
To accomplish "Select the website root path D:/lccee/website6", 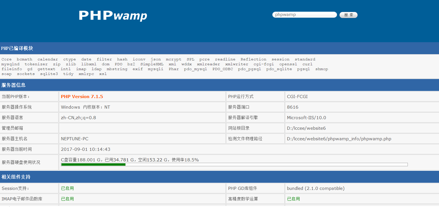I will (x=306, y=128).
